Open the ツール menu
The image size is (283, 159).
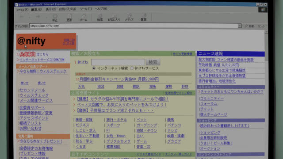click(86, 9)
